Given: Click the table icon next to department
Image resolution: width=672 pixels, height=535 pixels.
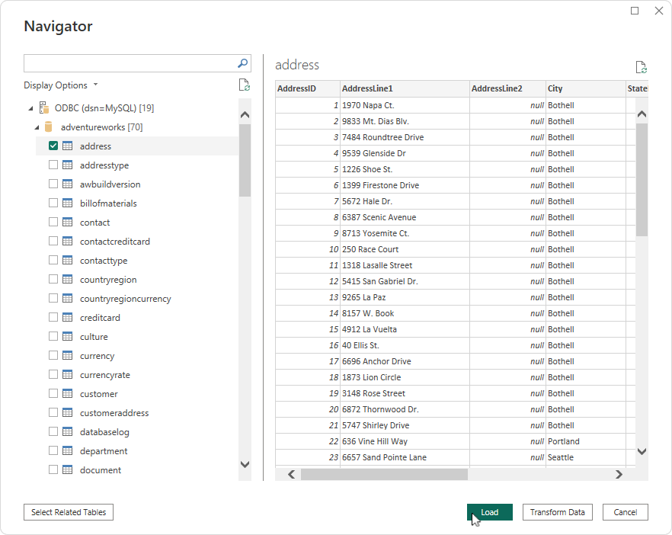Looking at the screenshot, I should tap(68, 451).
